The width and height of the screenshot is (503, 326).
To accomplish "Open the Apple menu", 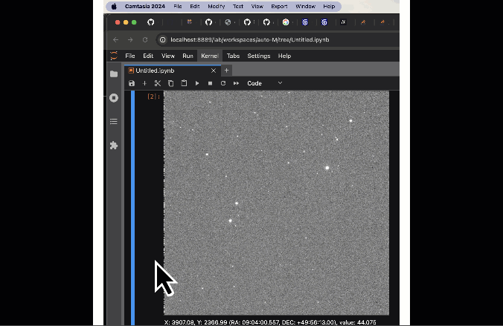I will (x=114, y=7).
